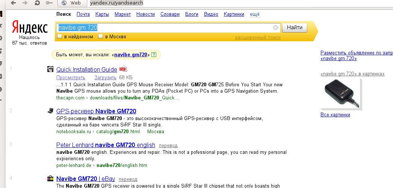This screenshot has width=393, height=188.
Task: Open the Блоги service tab
Action: pyautogui.click(x=192, y=14)
